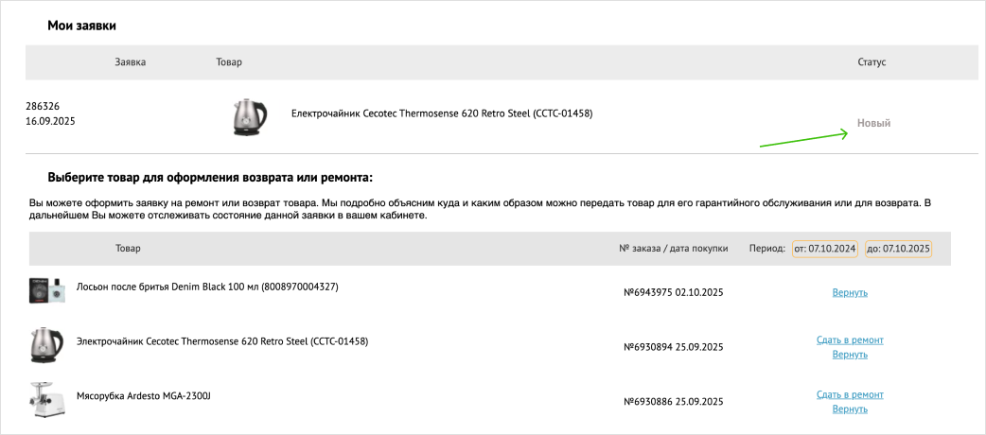986x435 pixels.
Task: Open request number 286326
Action: point(43,106)
